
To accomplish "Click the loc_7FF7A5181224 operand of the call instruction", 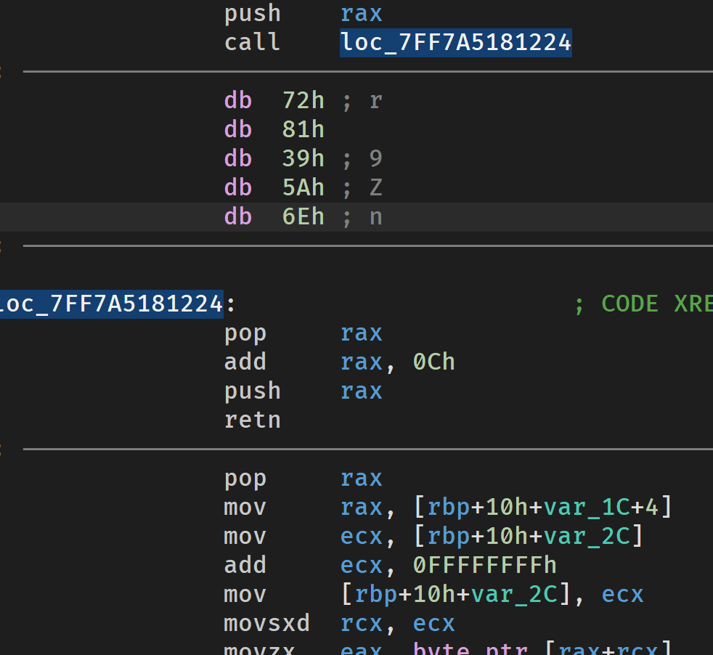I will 455,43.
